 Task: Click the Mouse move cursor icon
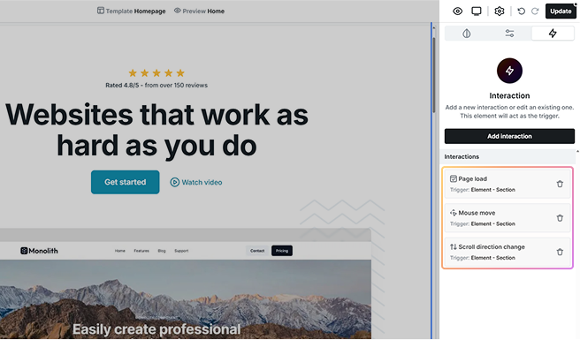(x=453, y=213)
